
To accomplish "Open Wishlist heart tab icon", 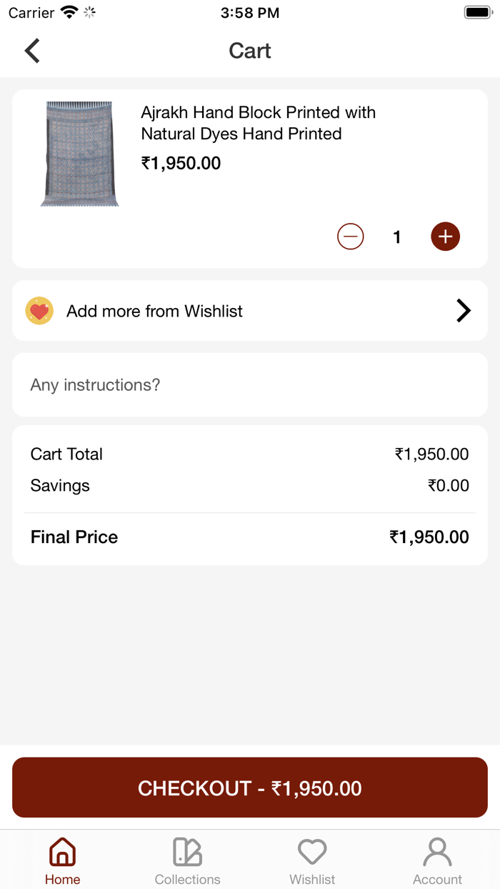I will pyautogui.click(x=312, y=852).
